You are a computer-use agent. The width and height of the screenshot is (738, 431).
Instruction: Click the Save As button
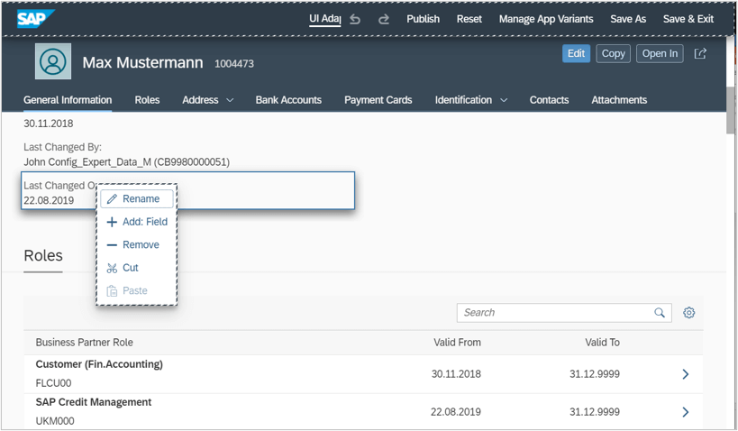(628, 19)
